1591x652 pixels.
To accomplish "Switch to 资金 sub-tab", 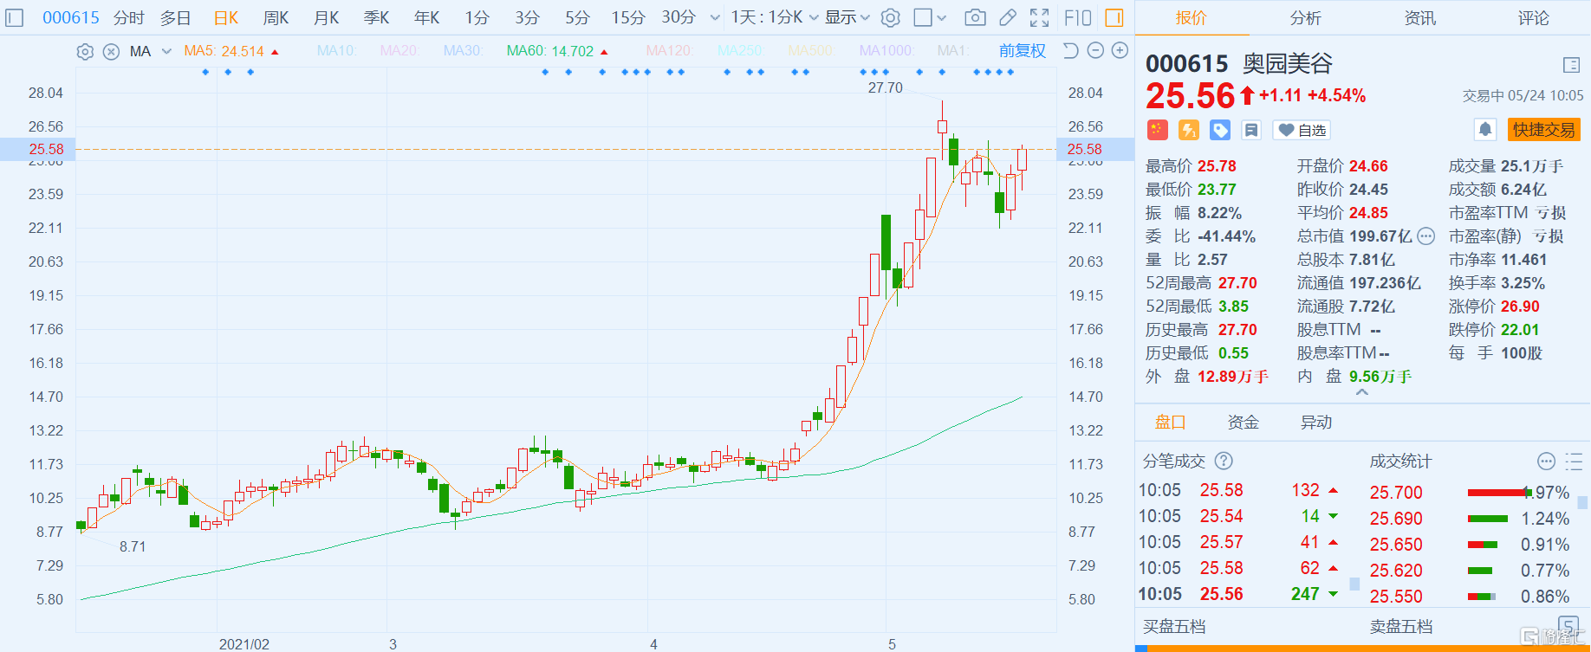I will (x=1243, y=422).
